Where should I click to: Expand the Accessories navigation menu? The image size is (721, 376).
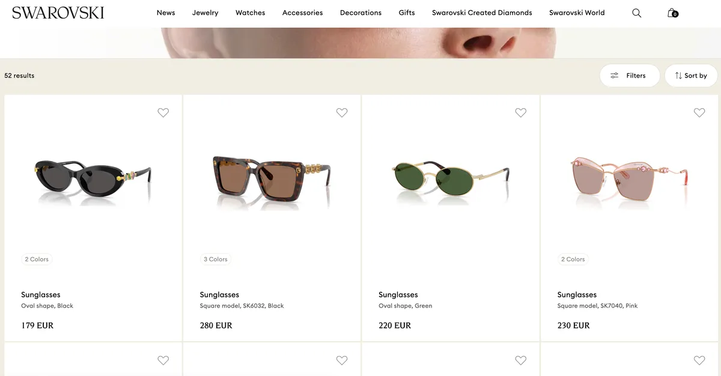tap(302, 13)
